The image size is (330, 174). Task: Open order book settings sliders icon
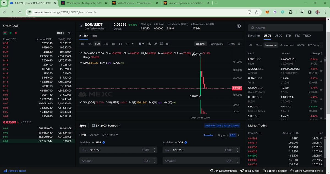(x=69, y=33)
